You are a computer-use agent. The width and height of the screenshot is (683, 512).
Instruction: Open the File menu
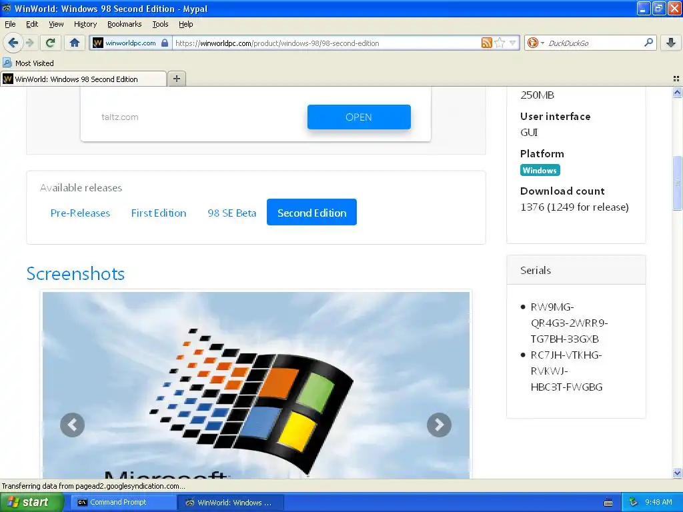point(10,24)
